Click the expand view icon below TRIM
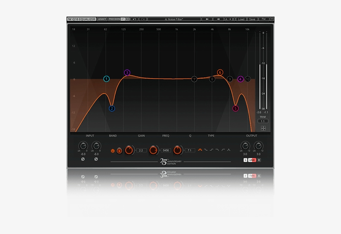 click(x=263, y=128)
